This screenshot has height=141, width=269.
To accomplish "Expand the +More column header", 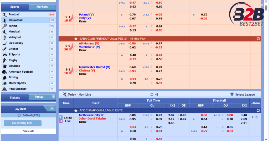I will point(255,103).
